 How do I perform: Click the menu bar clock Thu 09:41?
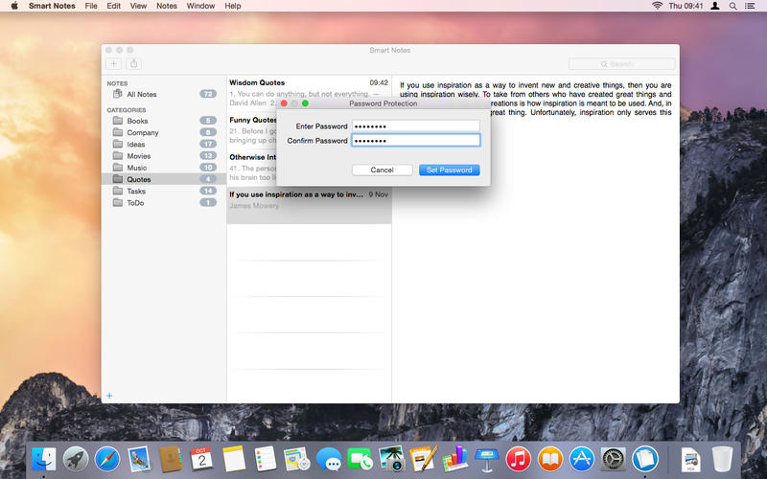click(x=686, y=6)
